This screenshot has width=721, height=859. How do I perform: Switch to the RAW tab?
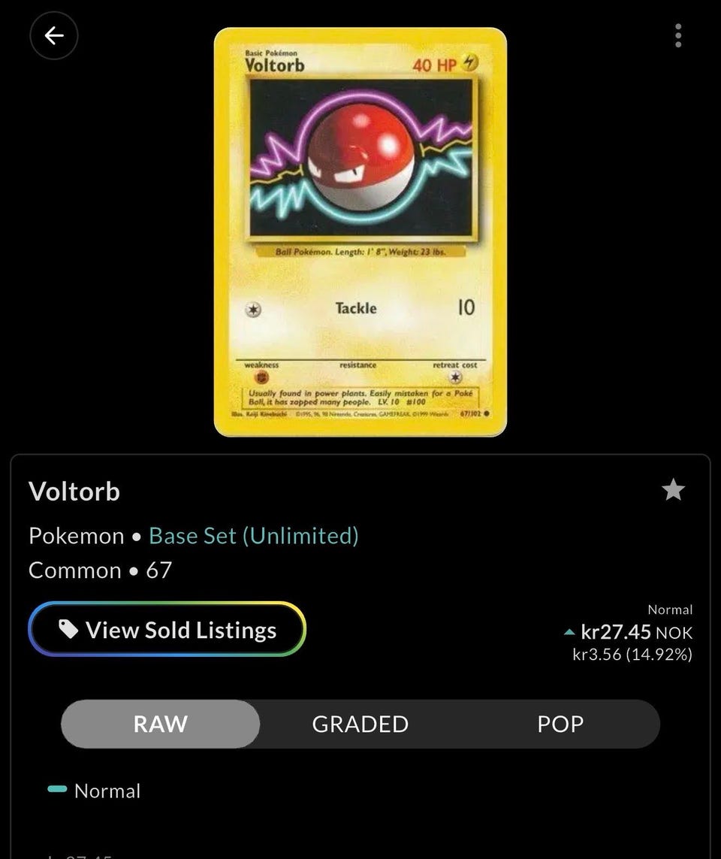[x=161, y=724]
